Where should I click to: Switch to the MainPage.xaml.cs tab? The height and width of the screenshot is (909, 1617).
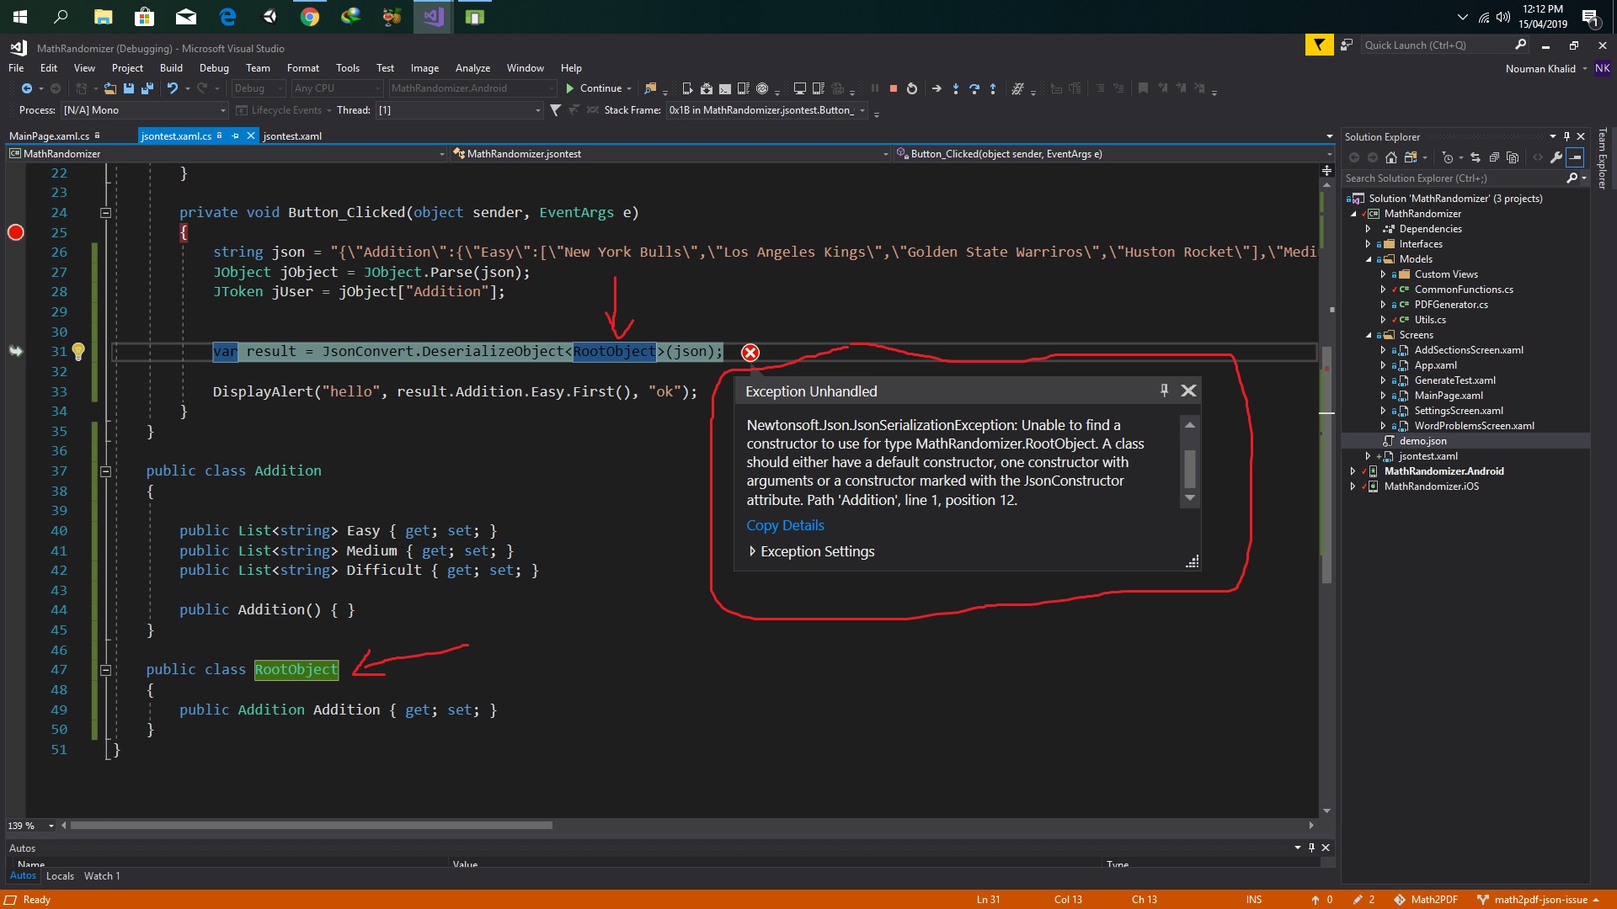(49, 136)
